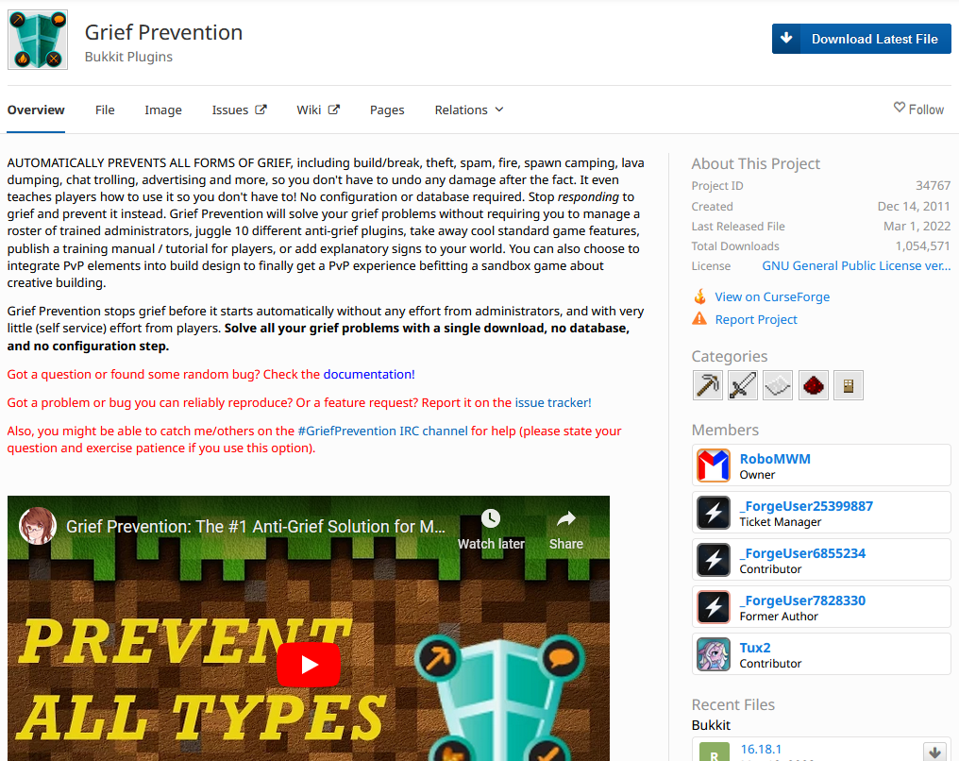
Task: Select the sword category icon
Action: point(743,385)
